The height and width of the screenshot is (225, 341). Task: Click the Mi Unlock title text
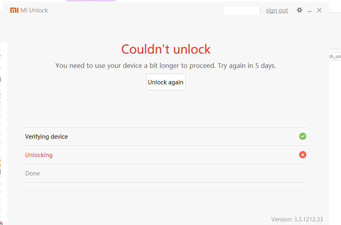coord(34,10)
